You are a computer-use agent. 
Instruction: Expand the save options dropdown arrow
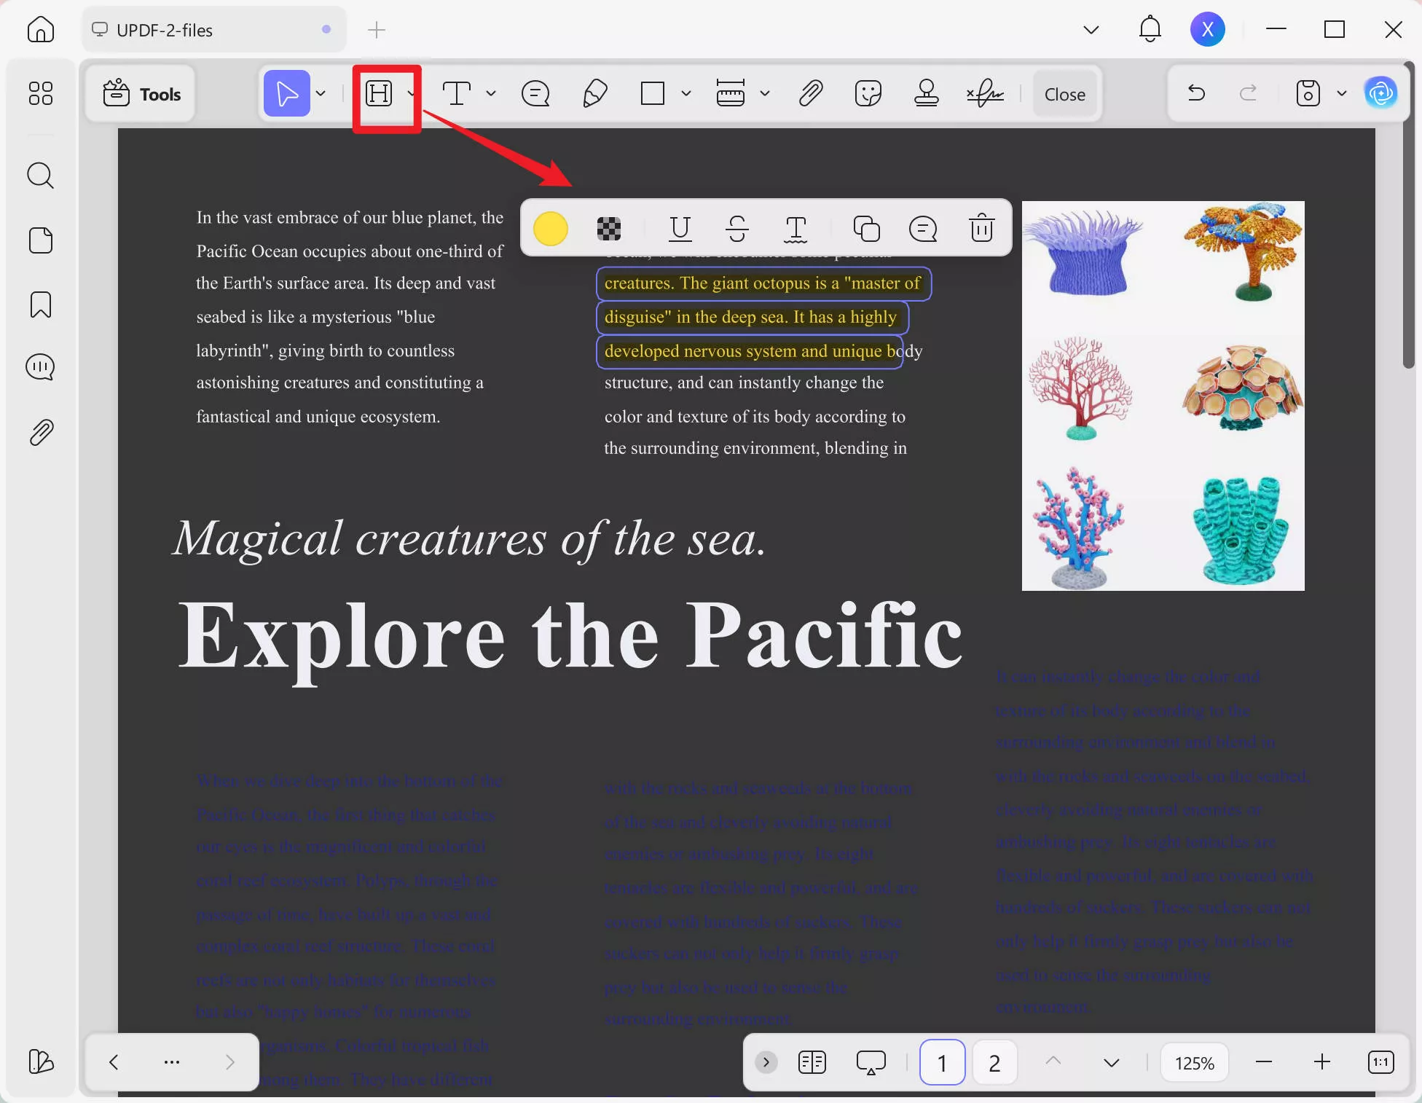click(1341, 94)
